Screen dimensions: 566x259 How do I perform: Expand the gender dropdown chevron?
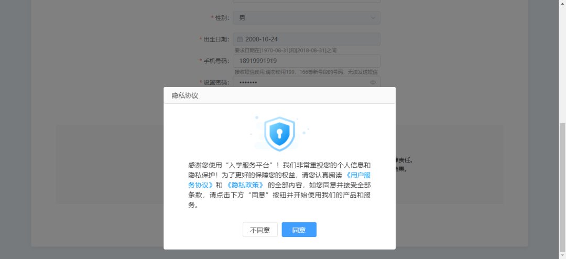(373, 18)
